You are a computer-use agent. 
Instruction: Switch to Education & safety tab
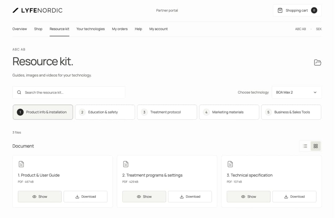pos(105,112)
